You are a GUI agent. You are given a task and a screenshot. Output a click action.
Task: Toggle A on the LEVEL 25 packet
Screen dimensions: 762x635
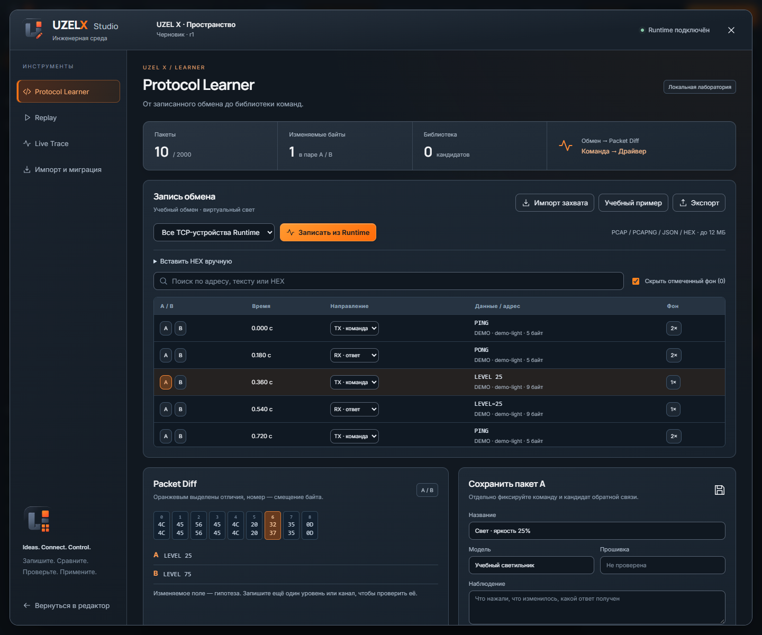tap(166, 382)
